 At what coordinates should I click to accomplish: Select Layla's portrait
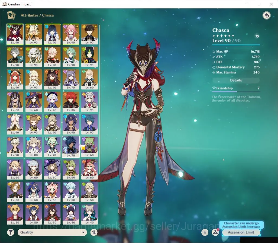(x=34, y=192)
